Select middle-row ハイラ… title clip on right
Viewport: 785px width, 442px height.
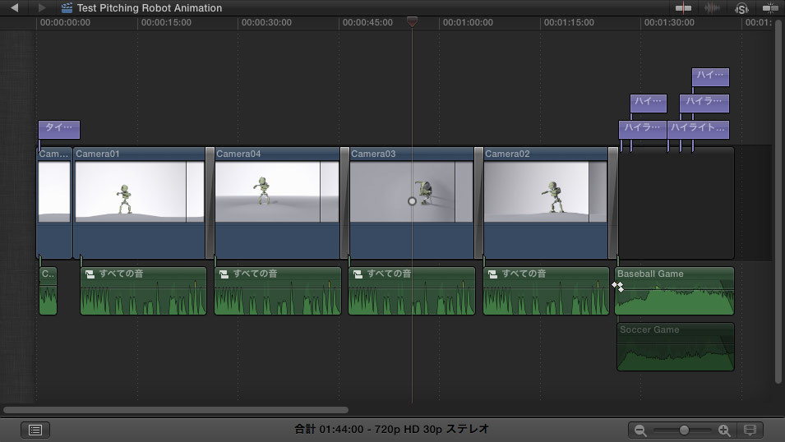704,104
